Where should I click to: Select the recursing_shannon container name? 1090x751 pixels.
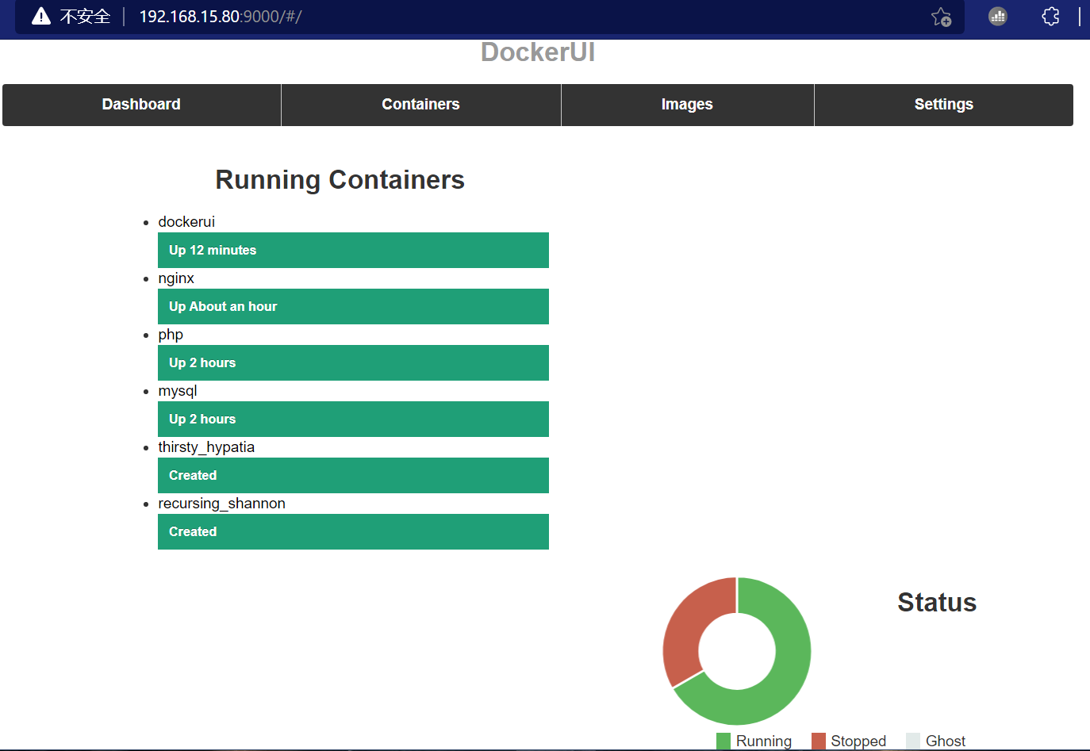221,504
